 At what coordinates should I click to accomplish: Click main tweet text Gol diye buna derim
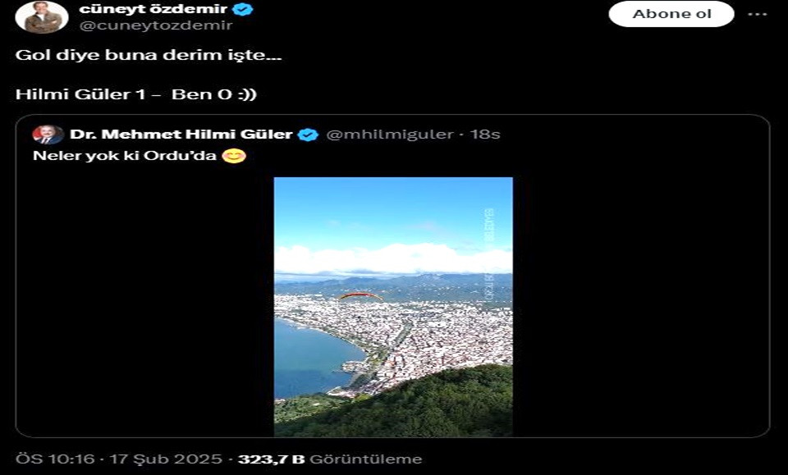(149, 55)
